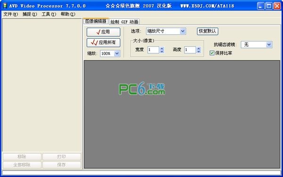
Task: Increase 宽度 with the up arrow
Action: 162,48
